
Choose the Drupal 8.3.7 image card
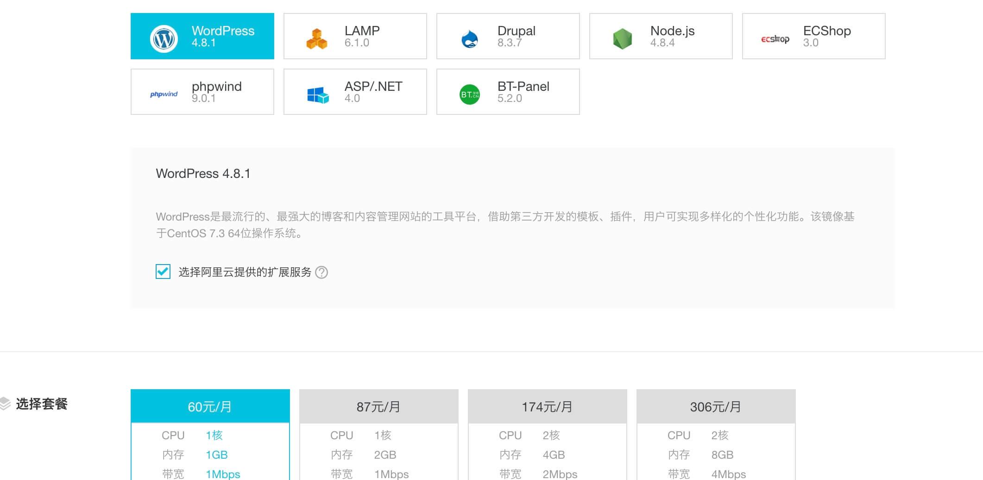tap(508, 36)
